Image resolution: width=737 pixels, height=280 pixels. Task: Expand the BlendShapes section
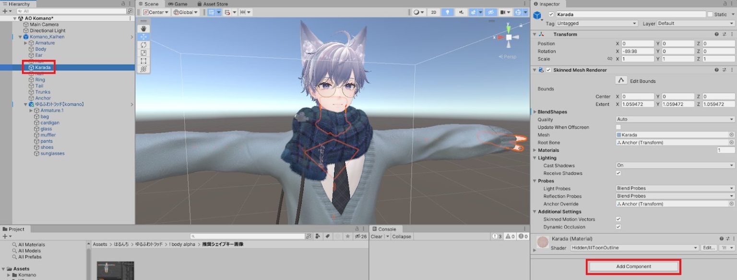[x=535, y=112]
